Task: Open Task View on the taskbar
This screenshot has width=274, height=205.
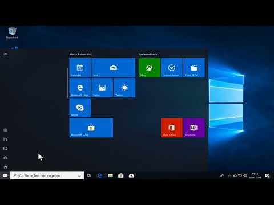Action: (x=89, y=175)
